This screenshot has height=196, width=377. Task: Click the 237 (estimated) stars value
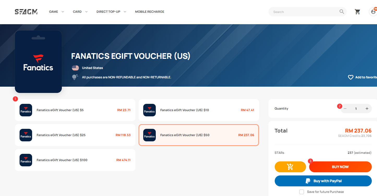pos(360,153)
